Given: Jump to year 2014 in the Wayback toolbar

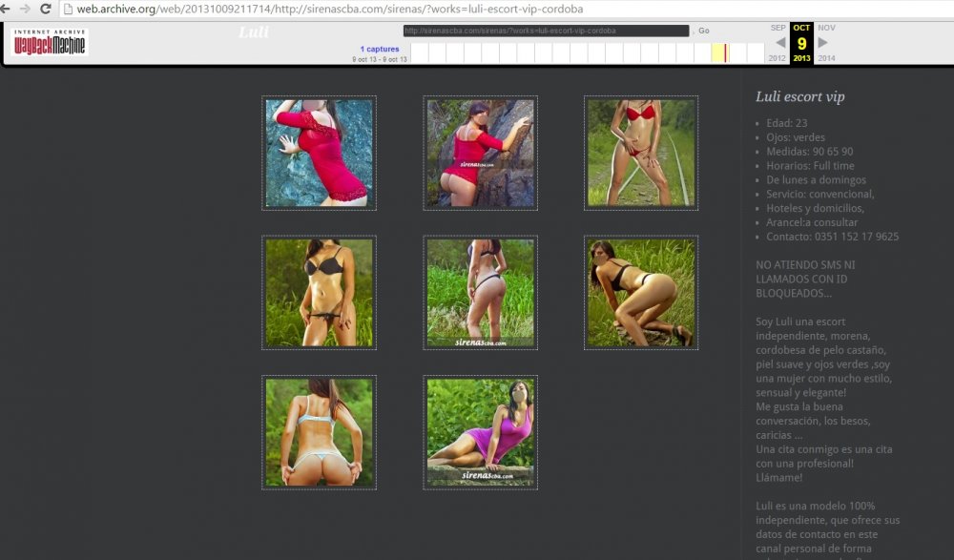Looking at the screenshot, I should coord(826,58).
